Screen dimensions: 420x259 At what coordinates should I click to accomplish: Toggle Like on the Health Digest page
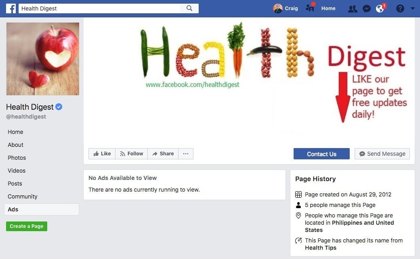pyautogui.click(x=102, y=154)
